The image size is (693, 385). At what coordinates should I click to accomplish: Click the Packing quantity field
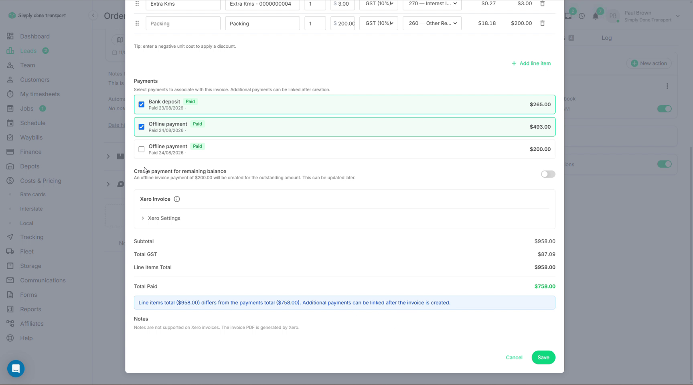click(315, 23)
